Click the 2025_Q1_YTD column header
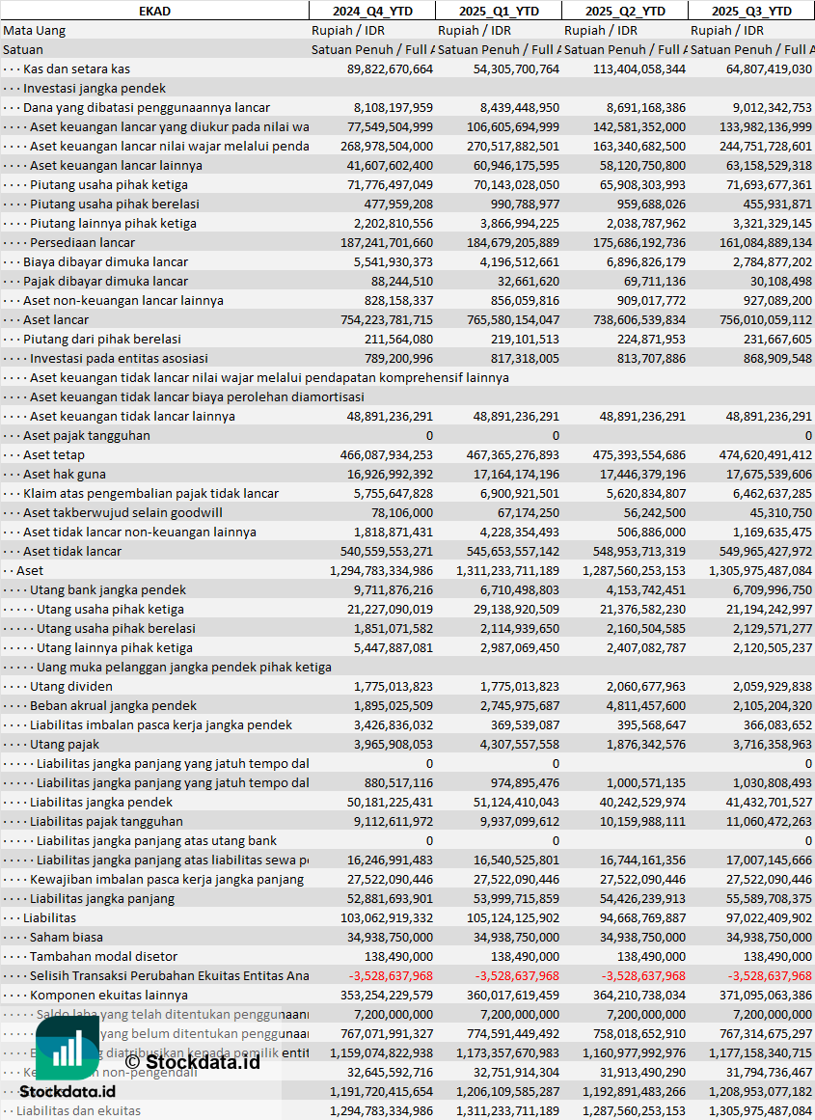The width and height of the screenshot is (815, 1120). pyautogui.click(x=499, y=11)
